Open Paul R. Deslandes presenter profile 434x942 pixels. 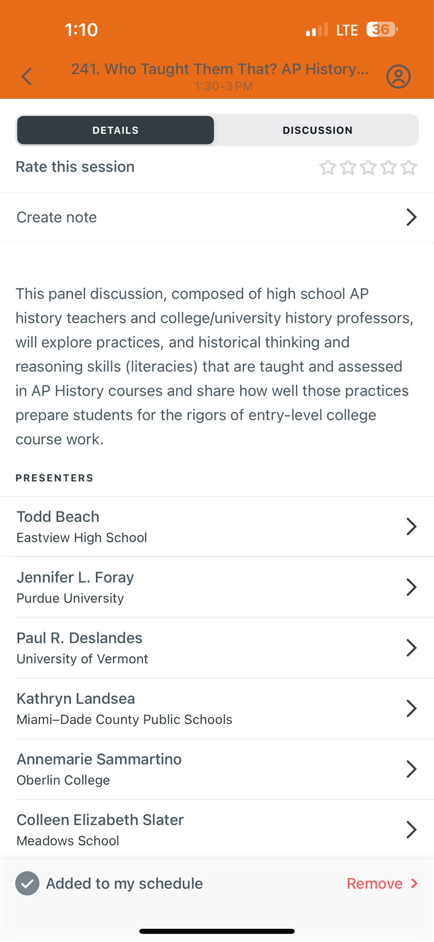(x=217, y=648)
